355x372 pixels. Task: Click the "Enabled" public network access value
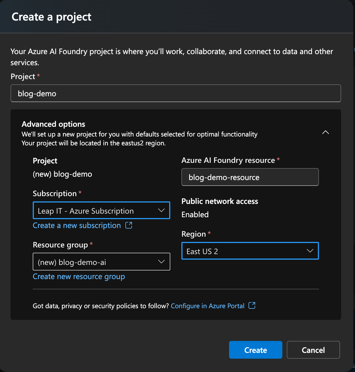195,214
